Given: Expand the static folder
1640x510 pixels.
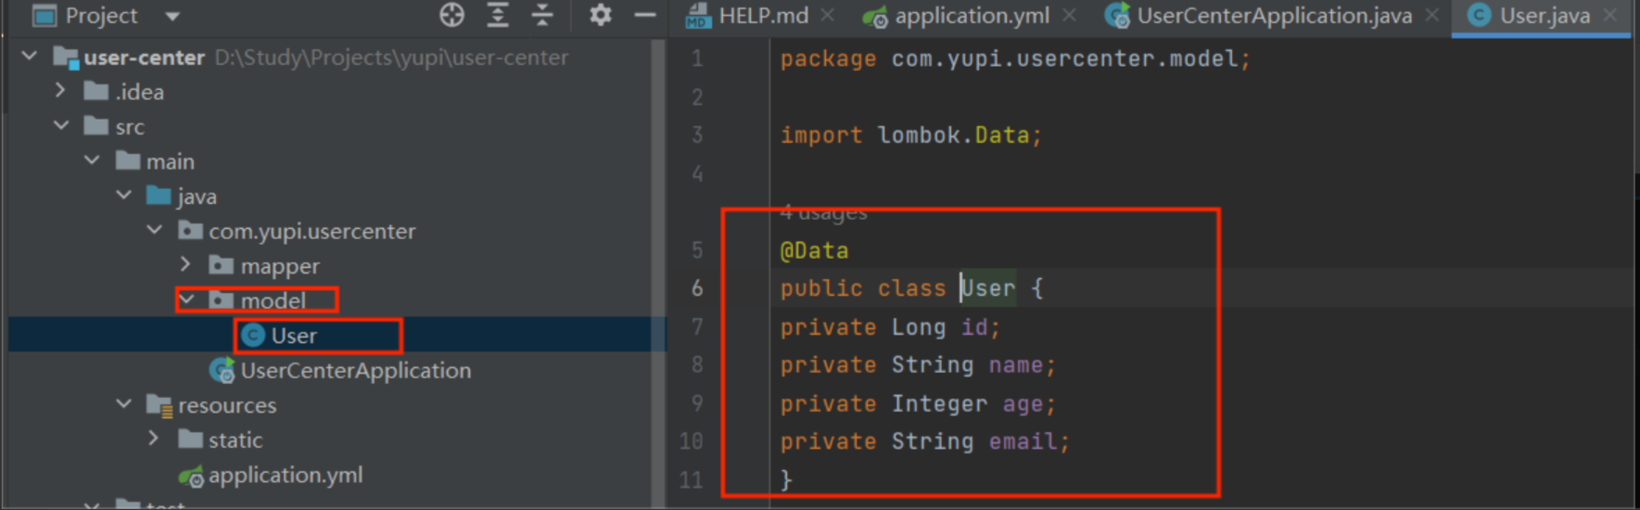Looking at the screenshot, I should pyautogui.click(x=154, y=439).
